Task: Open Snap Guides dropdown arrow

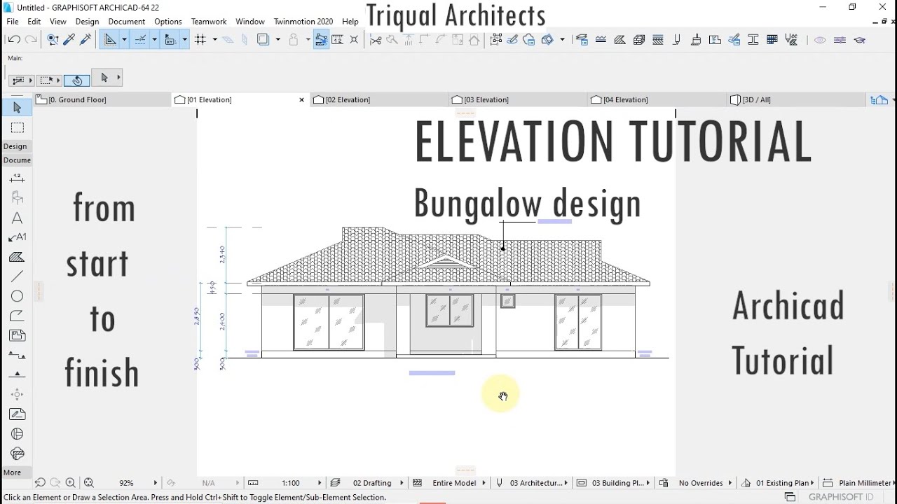Action: point(154,40)
